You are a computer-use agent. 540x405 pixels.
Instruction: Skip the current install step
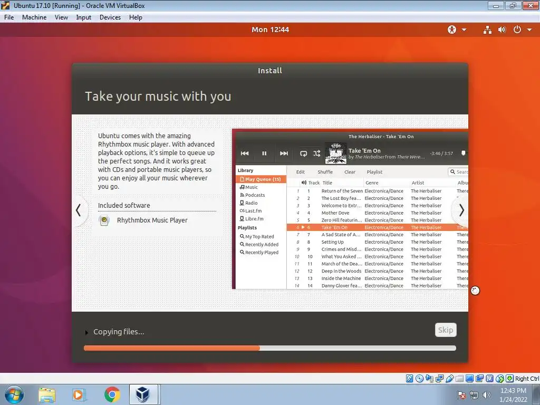(446, 330)
